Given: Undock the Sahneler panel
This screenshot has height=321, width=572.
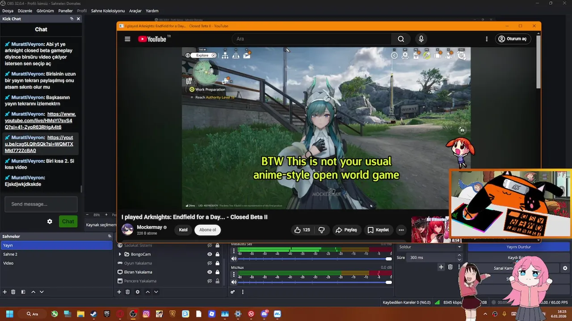Looking at the screenshot, I should click(x=109, y=236).
